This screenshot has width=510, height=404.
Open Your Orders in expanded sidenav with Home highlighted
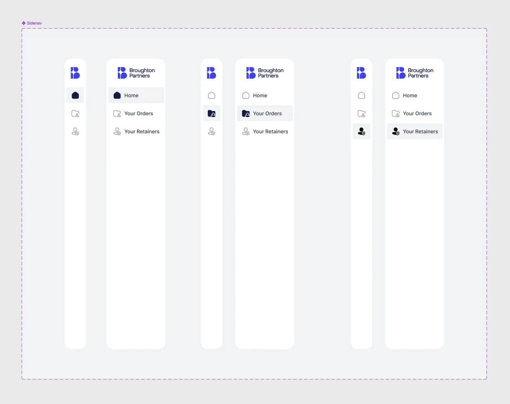136,113
